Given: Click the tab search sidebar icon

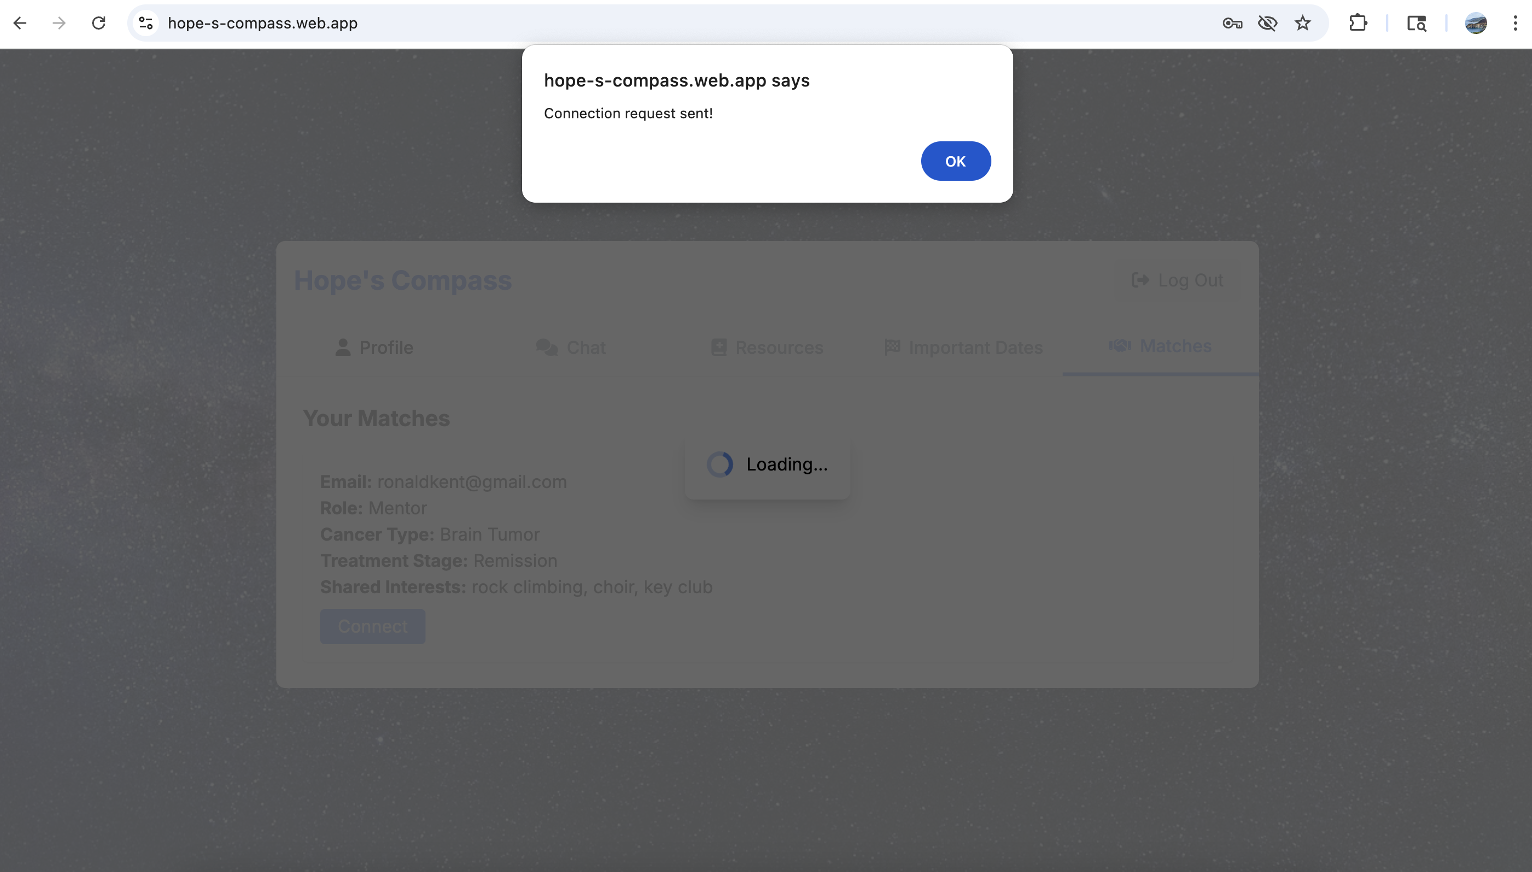Looking at the screenshot, I should 1416,24.
